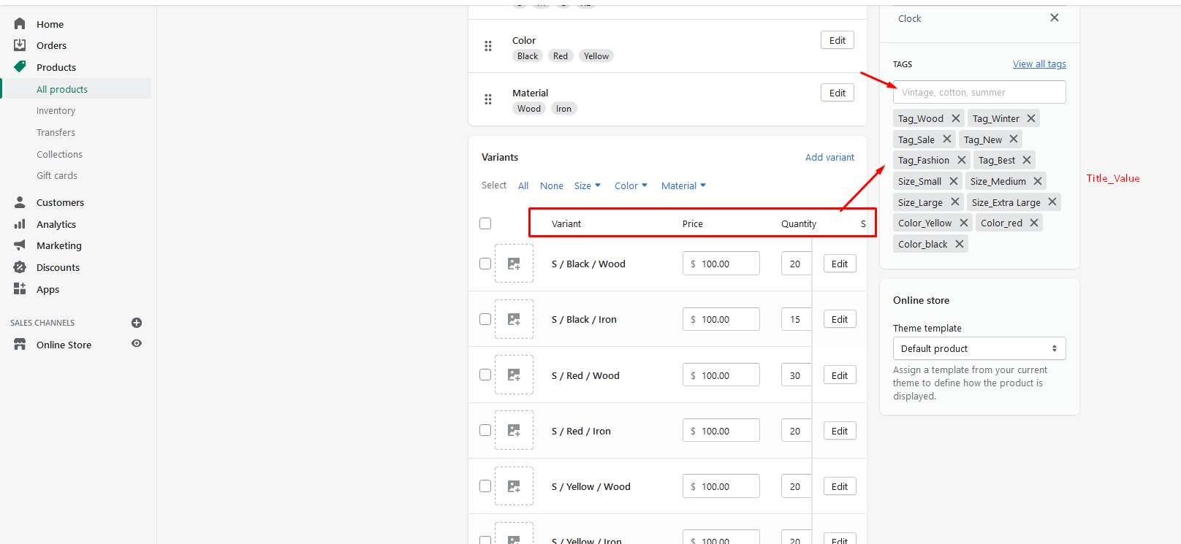The width and height of the screenshot is (1181, 544).
Task: Expand the Size filter dropdown
Action: [x=587, y=185]
